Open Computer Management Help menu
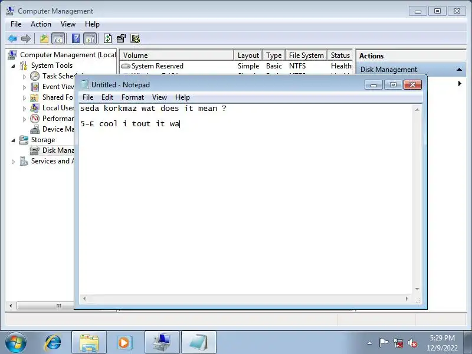The height and width of the screenshot is (354, 472). pos(92,24)
